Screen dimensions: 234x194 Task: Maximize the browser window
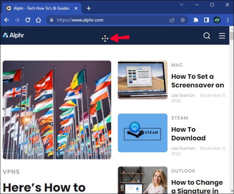pos(212,5)
